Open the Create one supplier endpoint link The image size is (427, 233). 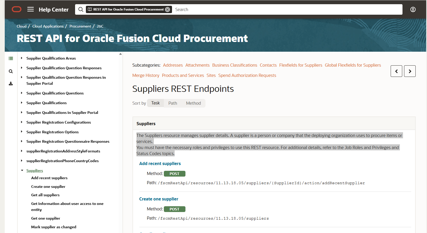pyautogui.click(x=159, y=199)
